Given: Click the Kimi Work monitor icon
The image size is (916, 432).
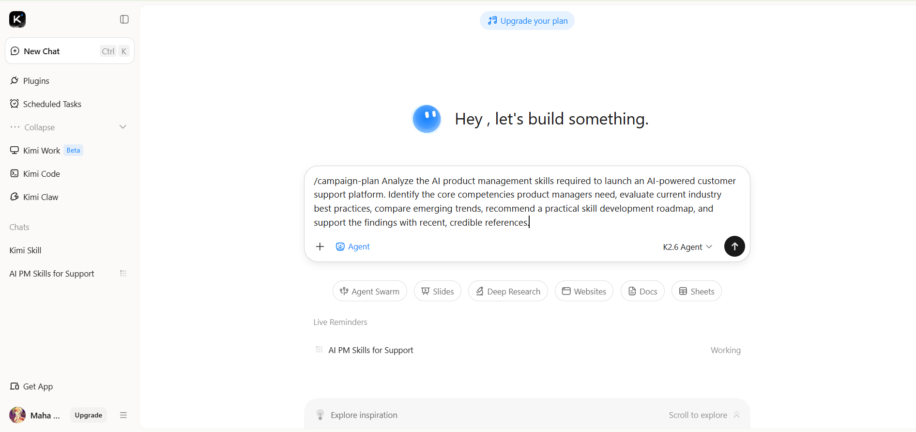Looking at the screenshot, I should click(x=15, y=150).
